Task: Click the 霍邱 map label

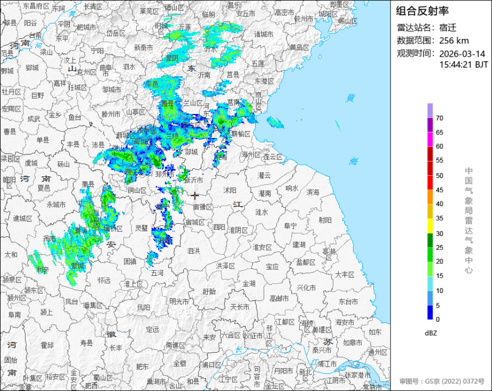Action: [47, 345]
